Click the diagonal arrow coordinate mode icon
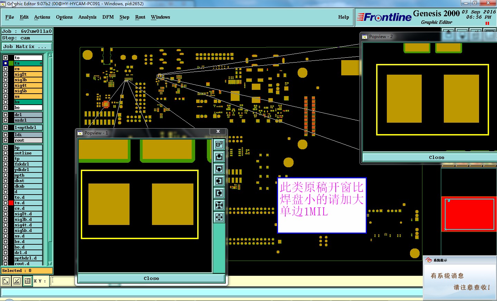The width and height of the screenshot is (497, 301). click(6, 281)
